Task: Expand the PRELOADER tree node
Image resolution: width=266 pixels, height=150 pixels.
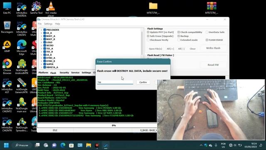Action: [41, 30]
